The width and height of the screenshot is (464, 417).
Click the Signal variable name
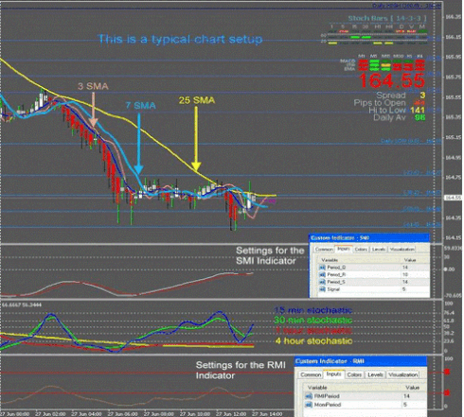point(333,289)
